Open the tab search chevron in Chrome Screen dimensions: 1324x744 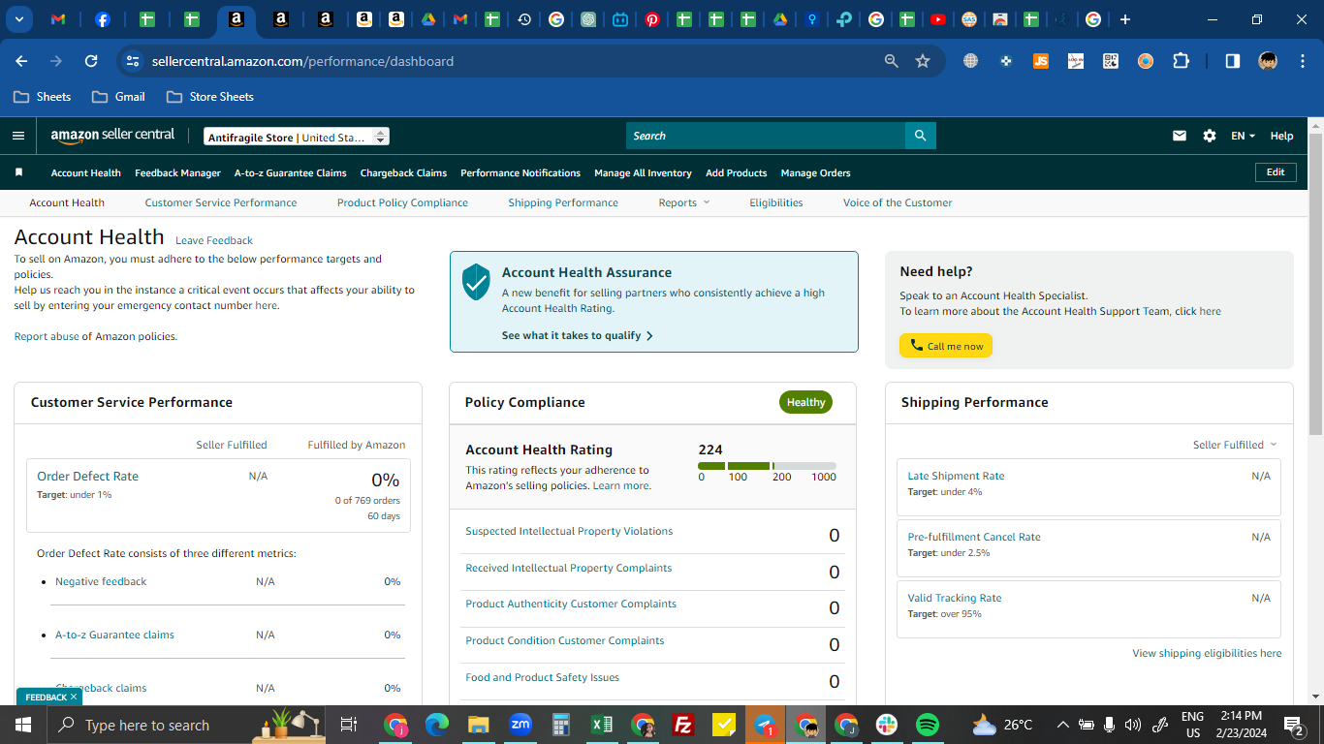(x=18, y=19)
